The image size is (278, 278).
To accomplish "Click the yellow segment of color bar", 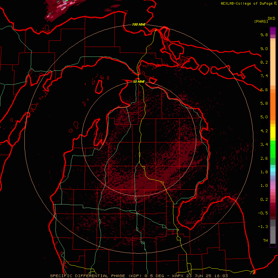I will 273,132.
